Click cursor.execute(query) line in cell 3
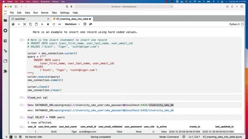 pyautogui.click(x=44, y=77)
